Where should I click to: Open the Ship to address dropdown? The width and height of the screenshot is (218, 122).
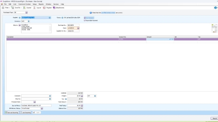20,25
